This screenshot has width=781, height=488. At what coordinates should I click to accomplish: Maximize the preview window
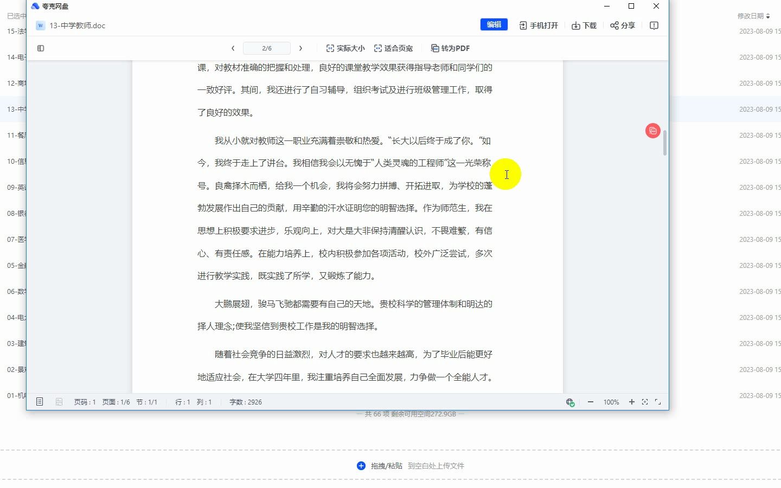tap(631, 6)
